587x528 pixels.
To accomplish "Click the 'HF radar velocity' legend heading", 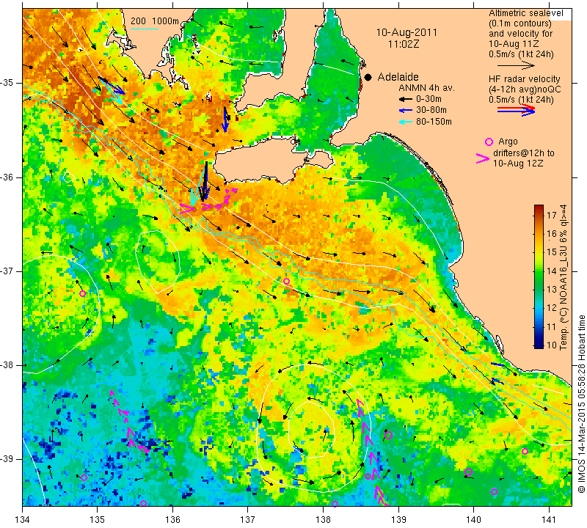I will 525,79.
